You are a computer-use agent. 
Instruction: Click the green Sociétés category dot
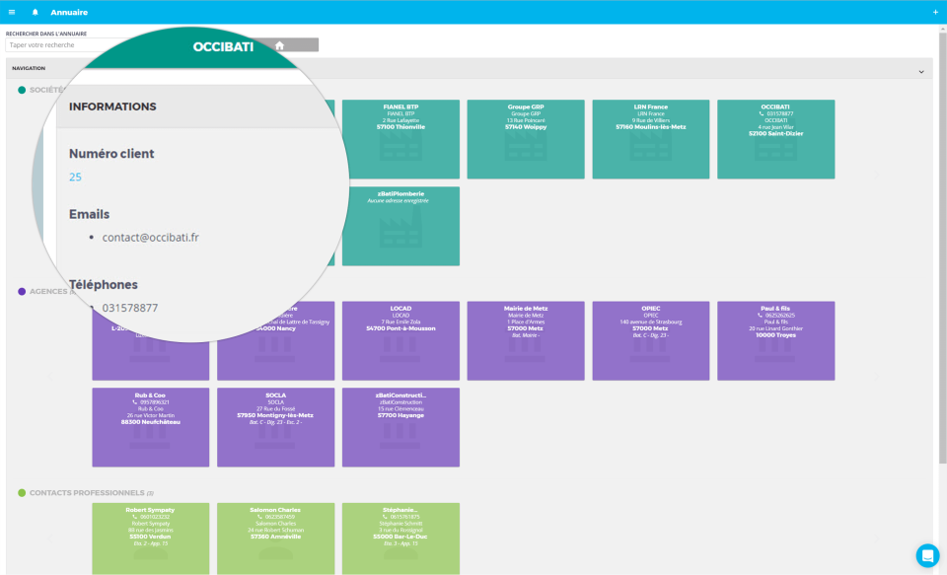coord(22,90)
